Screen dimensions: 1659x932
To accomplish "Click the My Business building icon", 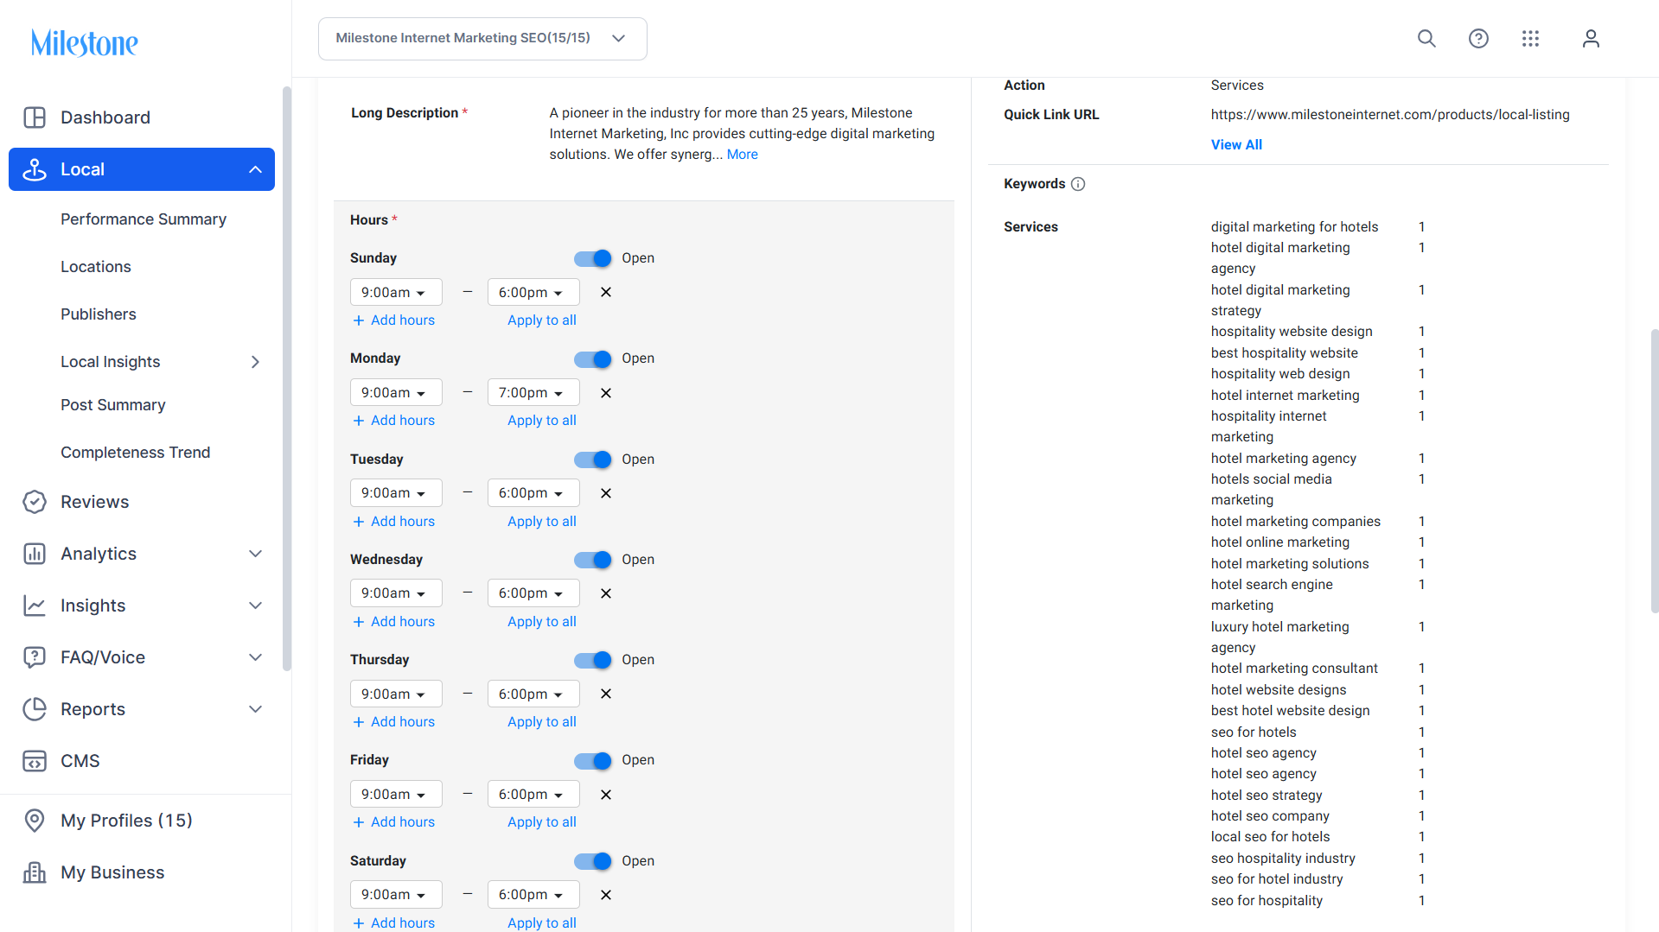I will [35, 872].
